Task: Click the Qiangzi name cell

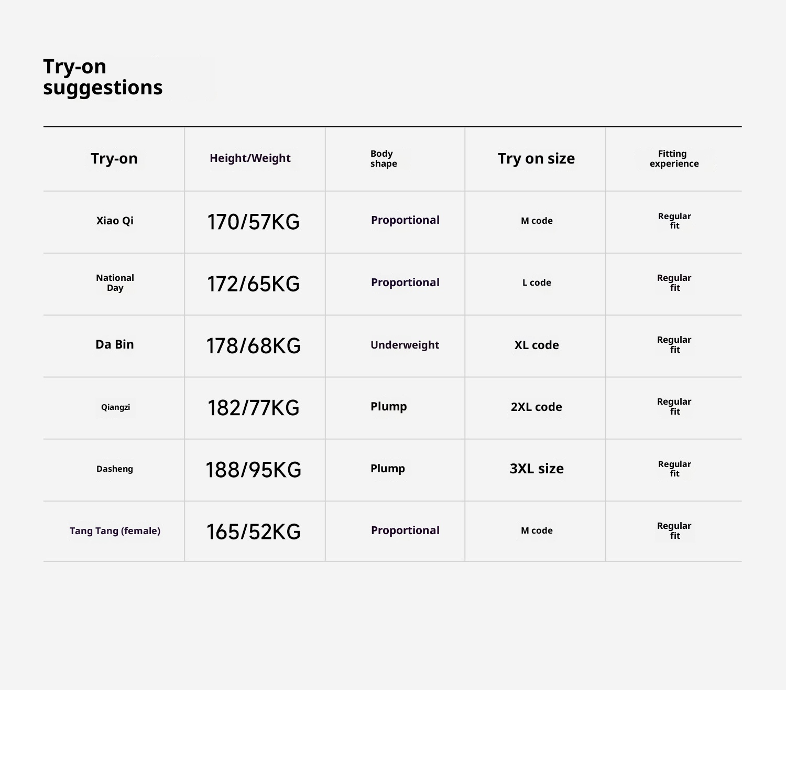Action: point(115,407)
